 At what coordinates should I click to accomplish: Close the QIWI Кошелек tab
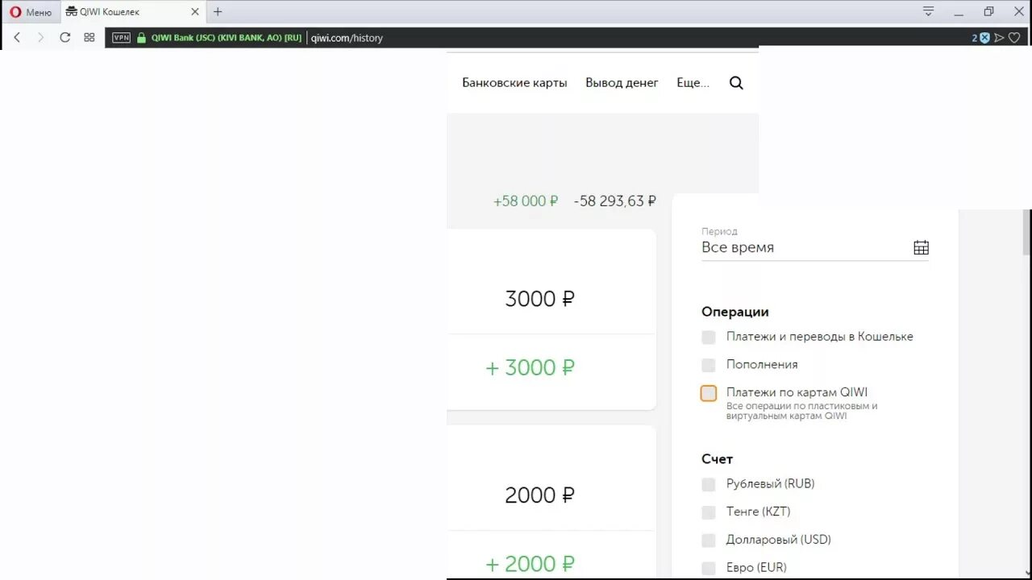pos(194,12)
